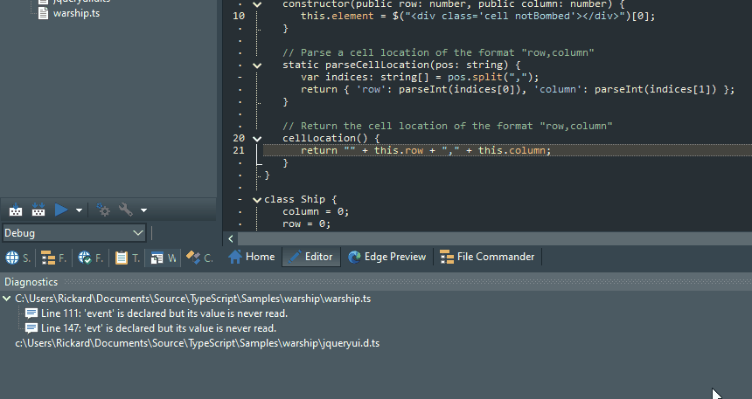Open the hammer 'C.' panel tab

pos(200,258)
